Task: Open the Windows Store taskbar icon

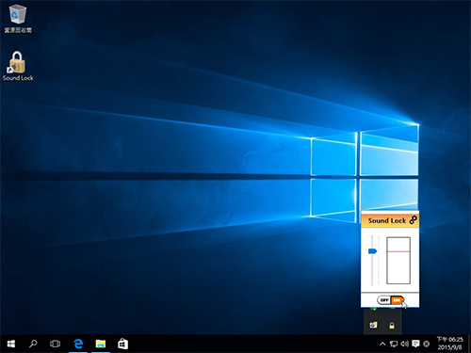Action: 122,344
